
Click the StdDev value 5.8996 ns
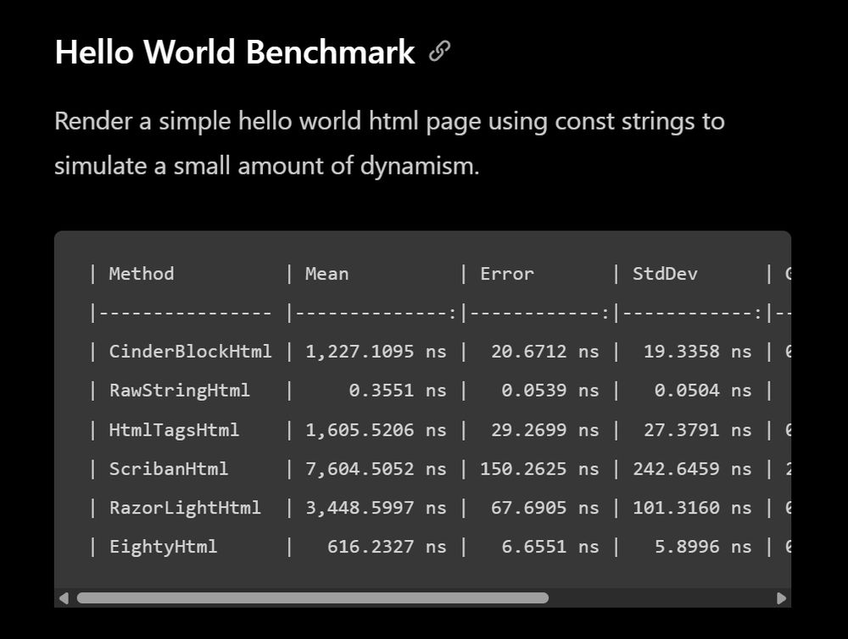(x=703, y=547)
